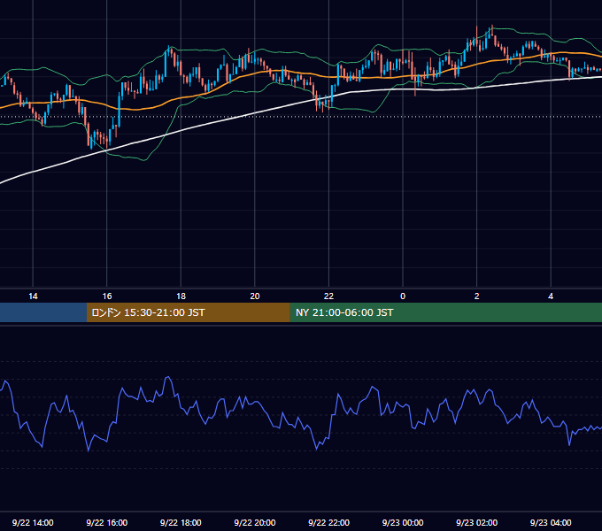Click the 9/22 20:00 time label
Viewport: 602px width, 531px height.
[x=255, y=522]
